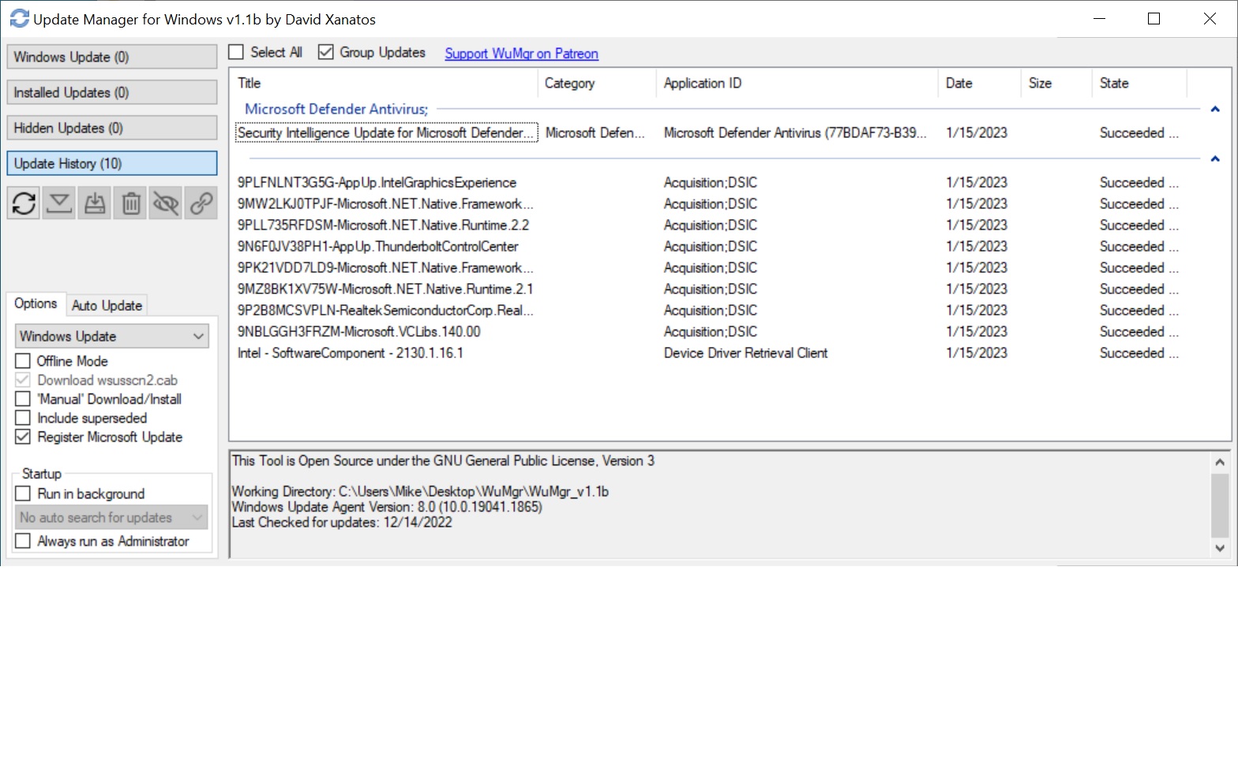Enable the Select All checkbox
The image size is (1238, 757).
click(x=236, y=52)
